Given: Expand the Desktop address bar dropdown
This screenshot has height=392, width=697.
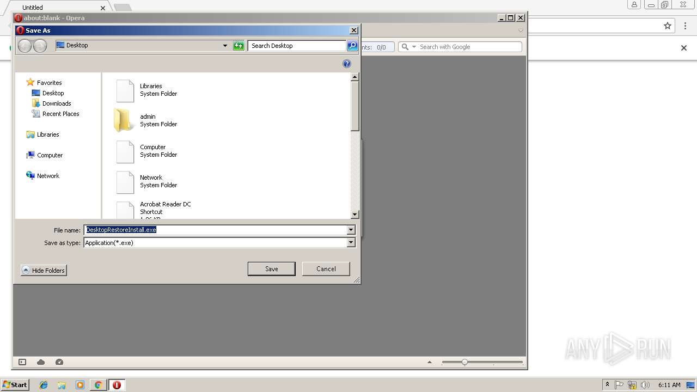Looking at the screenshot, I should coord(225,46).
